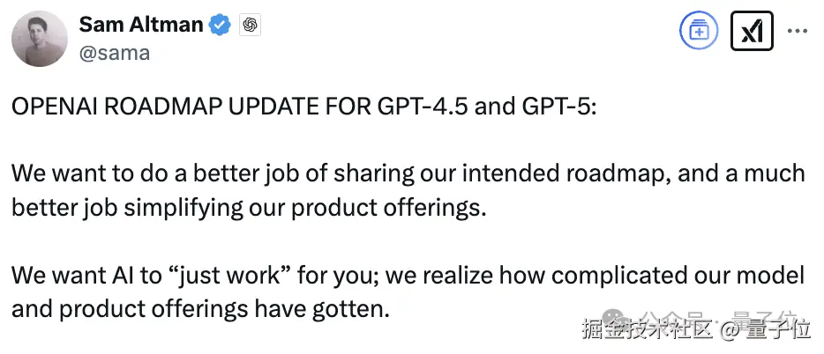The height and width of the screenshot is (354, 824).
Task: Click the line starting 'We want to do a better job'
Action: (x=408, y=172)
